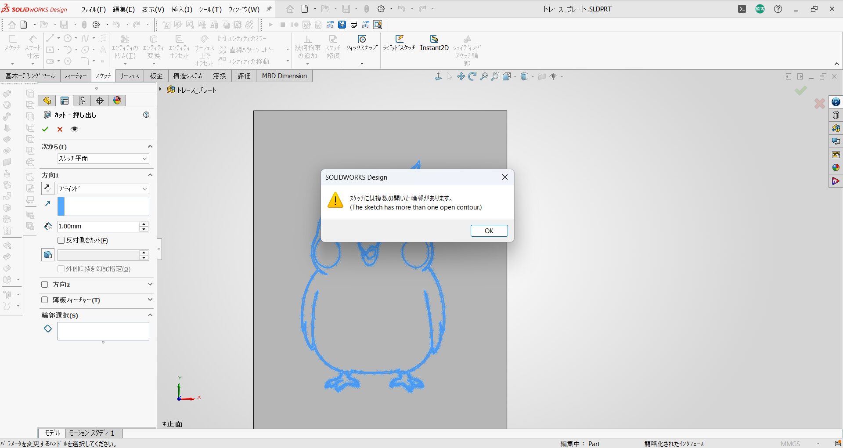Screen dimensions: 843x448
Task: Click the zoom to fit magnifier
Action: click(484, 76)
